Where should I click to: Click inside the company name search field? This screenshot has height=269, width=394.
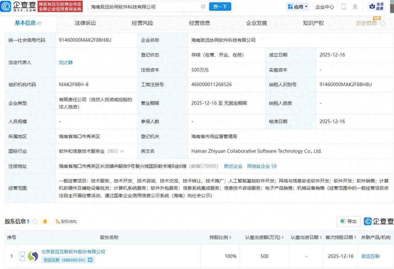pyautogui.click(x=140, y=7)
